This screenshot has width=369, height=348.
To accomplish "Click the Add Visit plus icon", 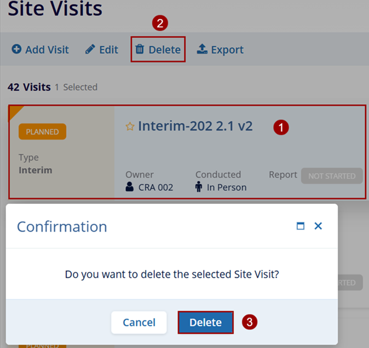I will pyautogui.click(x=16, y=50).
